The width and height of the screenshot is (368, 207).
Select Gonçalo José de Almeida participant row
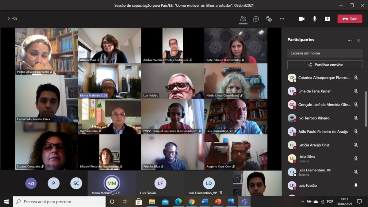324,105
